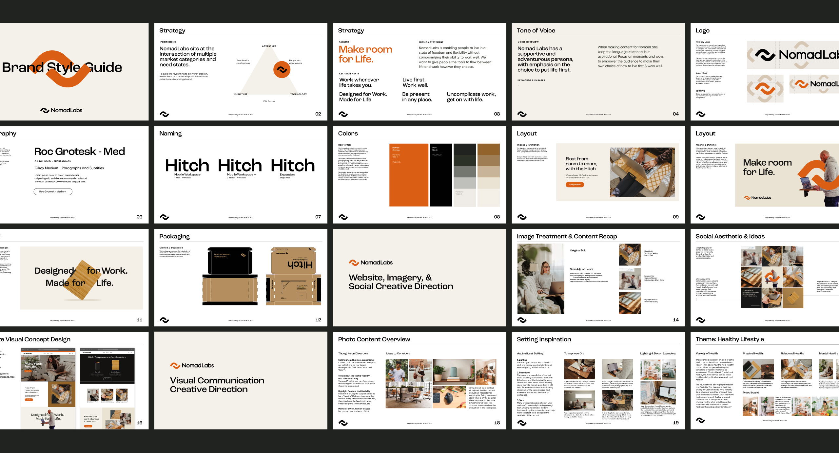Click the wave logo mark at bottom of slide 03
Image resolution: width=839 pixels, height=453 pixels.
(x=343, y=114)
